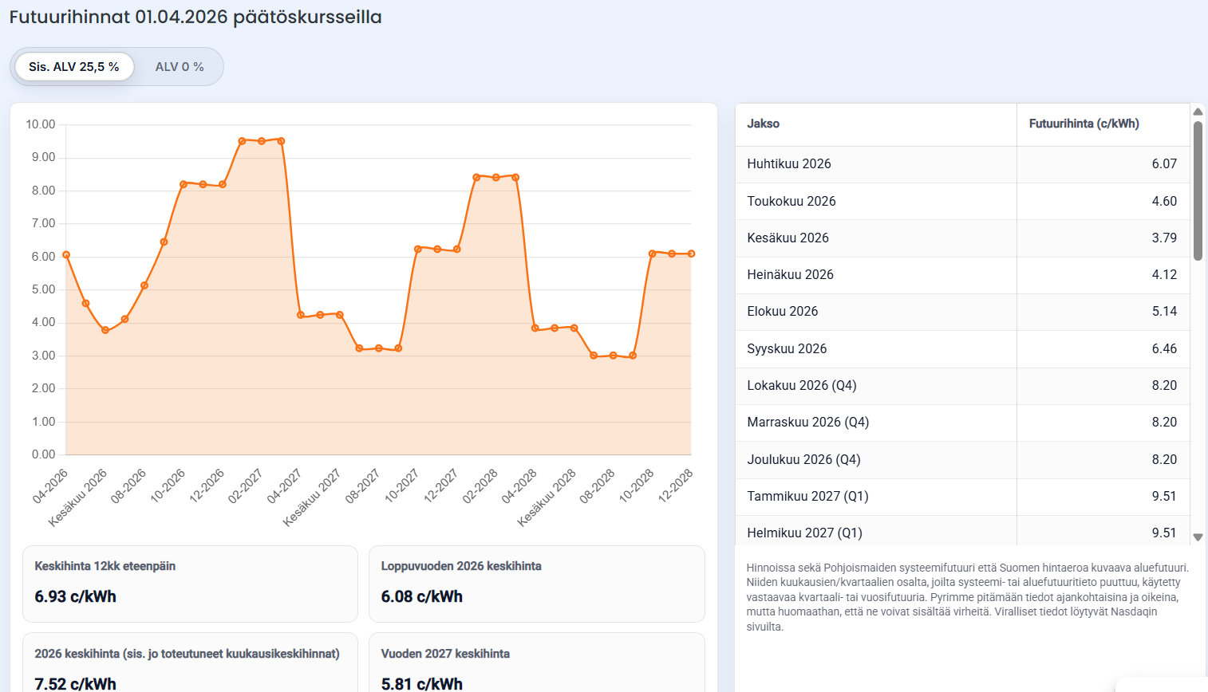Open the Keskihinta 12kk eteenpäin card

pyautogui.click(x=190, y=584)
